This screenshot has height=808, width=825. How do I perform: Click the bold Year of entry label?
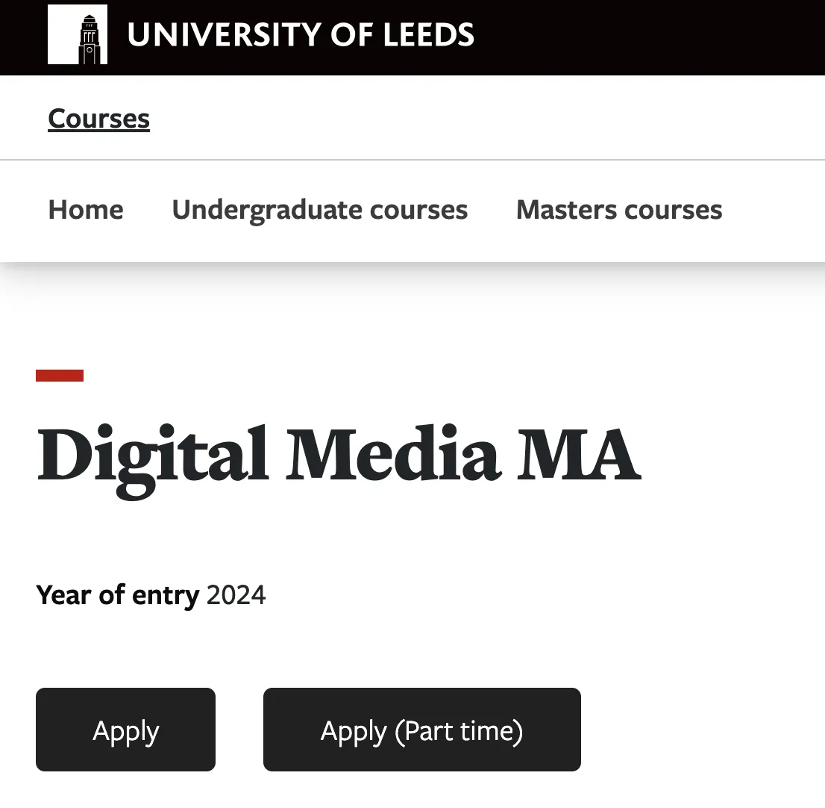(x=117, y=595)
